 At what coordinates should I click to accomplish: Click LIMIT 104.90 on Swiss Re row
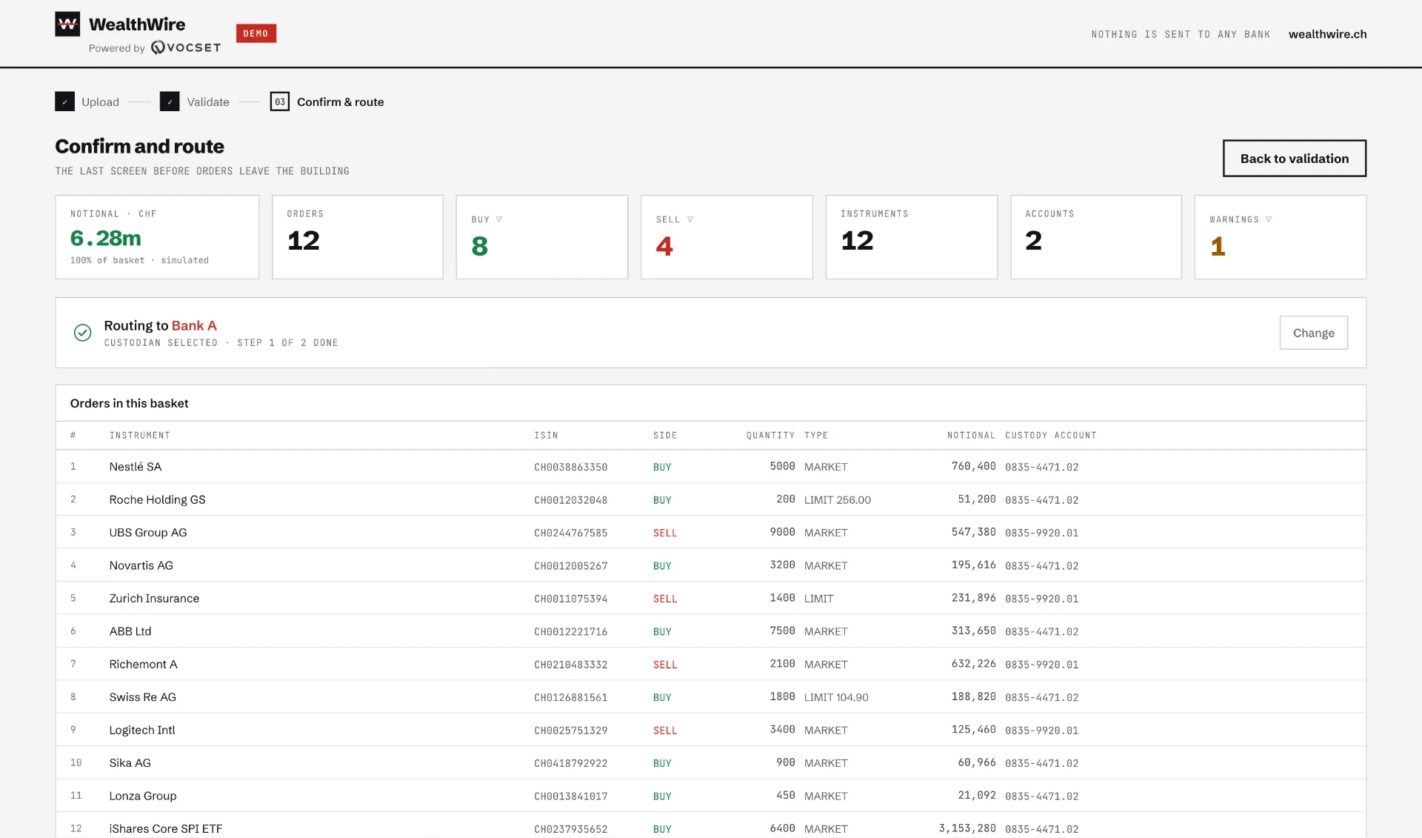[x=836, y=697]
